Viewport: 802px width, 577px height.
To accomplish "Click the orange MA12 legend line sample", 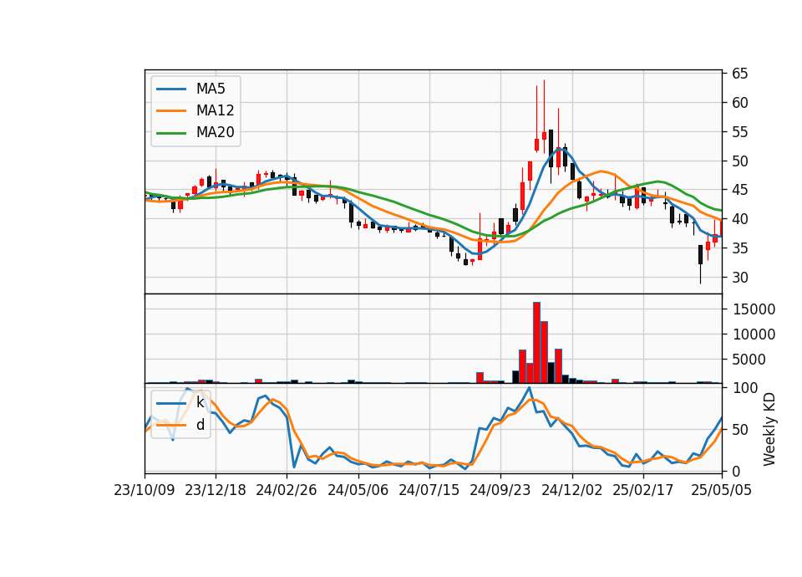I will 171,110.
